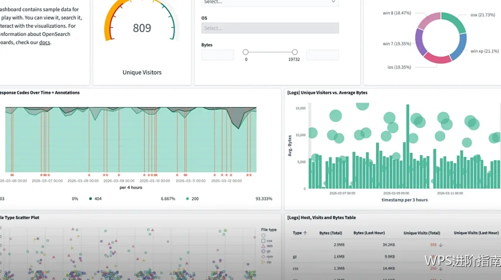501x280 pixels.
Task: Click the win 8 (18.47%) label
Action: pyautogui.click(x=397, y=13)
